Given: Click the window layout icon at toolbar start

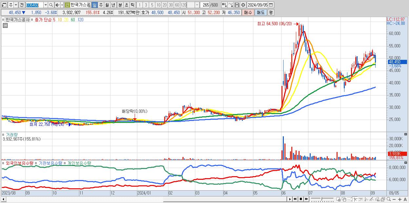Looking at the screenshot, I should click(4, 5).
